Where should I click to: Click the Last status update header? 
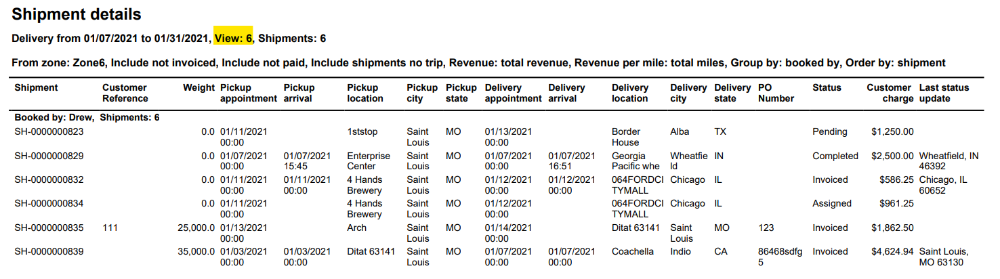pos(944,93)
